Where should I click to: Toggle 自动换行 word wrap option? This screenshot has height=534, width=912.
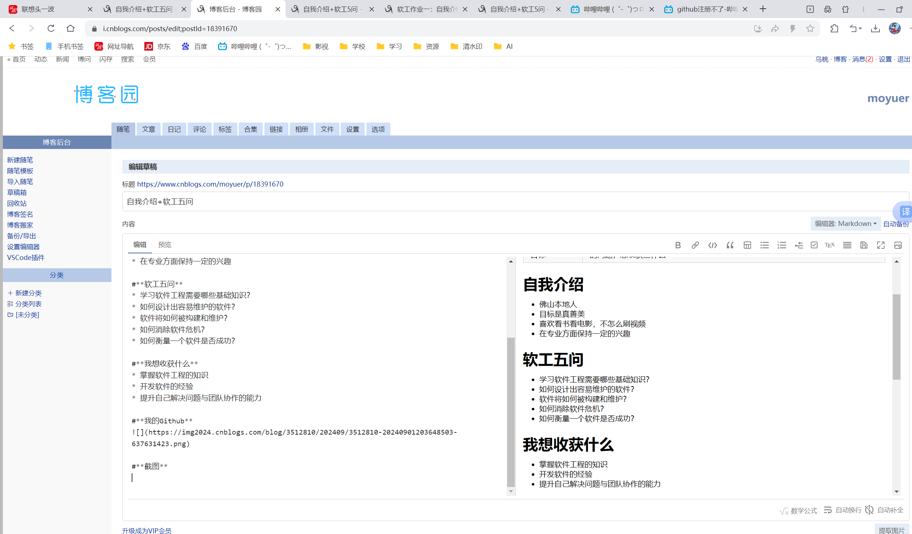843,510
